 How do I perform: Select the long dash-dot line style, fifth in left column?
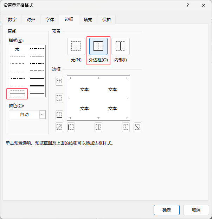(x=17, y=78)
